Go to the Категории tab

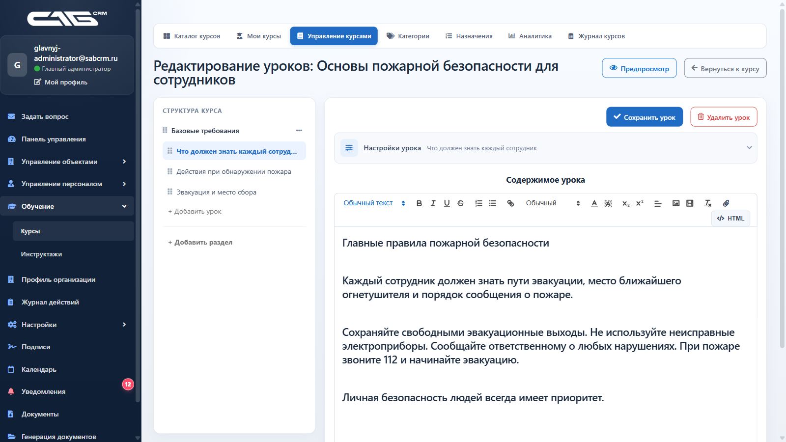pos(408,36)
